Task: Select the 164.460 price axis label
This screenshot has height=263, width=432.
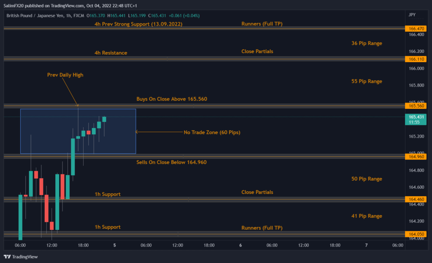Action: pyautogui.click(x=415, y=199)
